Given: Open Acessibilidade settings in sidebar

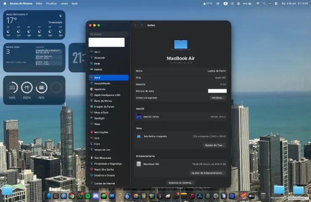Looking at the screenshot, I should (x=108, y=83).
